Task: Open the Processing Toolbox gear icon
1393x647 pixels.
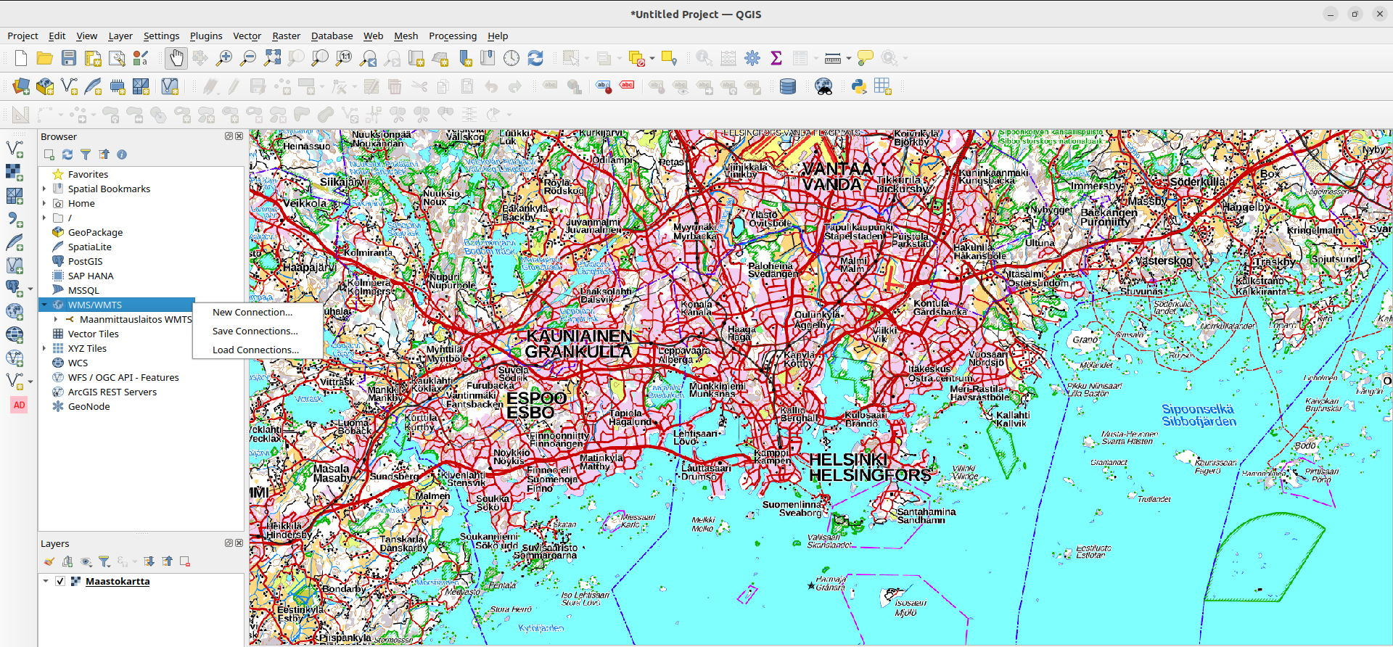Action: point(752,58)
